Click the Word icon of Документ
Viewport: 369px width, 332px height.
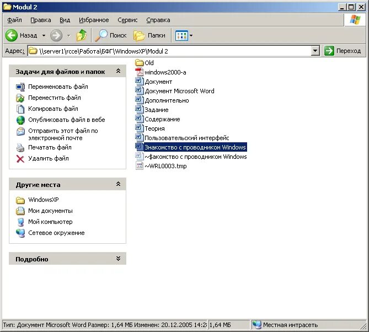[140, 82]
